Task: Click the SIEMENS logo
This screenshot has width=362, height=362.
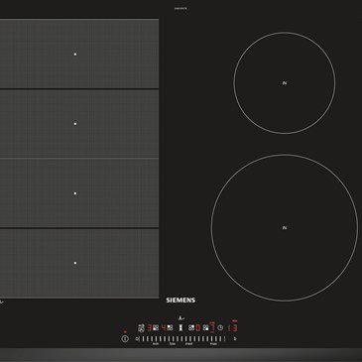Action: click(x=181, y=301)
